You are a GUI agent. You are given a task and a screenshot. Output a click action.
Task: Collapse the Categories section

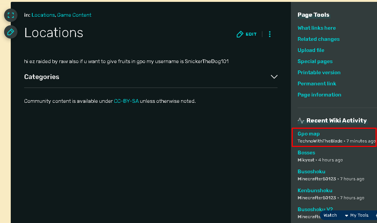tap(274, 77)
